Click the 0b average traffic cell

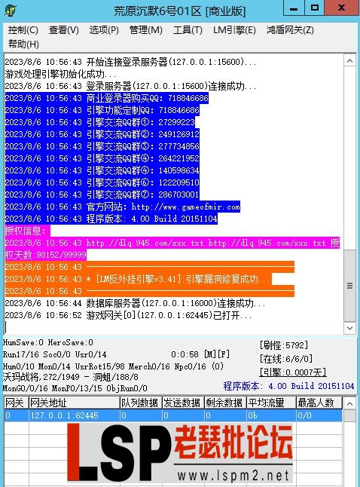[271, 415]
